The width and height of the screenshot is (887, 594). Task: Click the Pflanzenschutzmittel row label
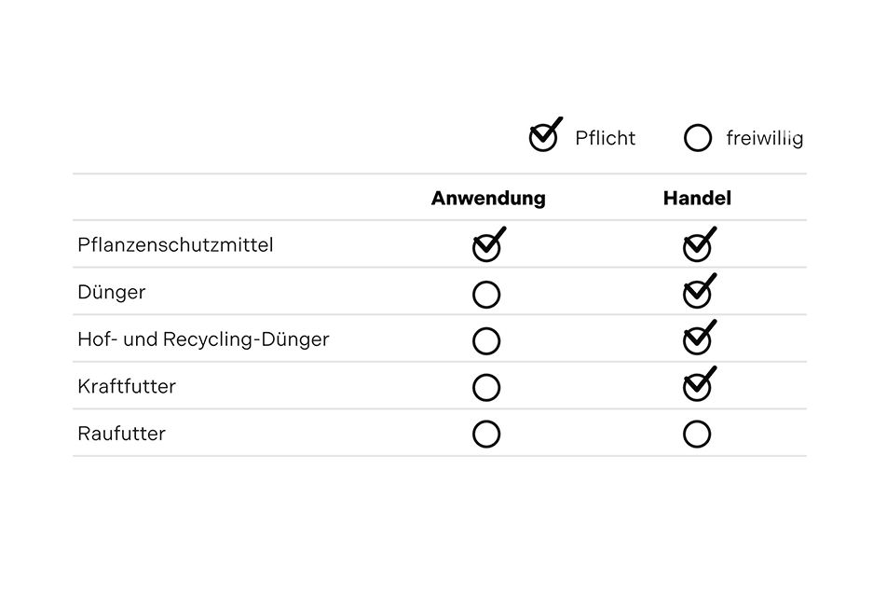[x=175, y=246]
